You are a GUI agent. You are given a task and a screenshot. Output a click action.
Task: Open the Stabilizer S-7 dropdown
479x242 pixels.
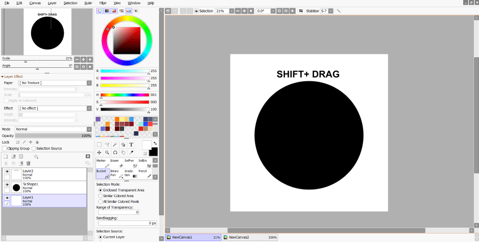[331, 11]
